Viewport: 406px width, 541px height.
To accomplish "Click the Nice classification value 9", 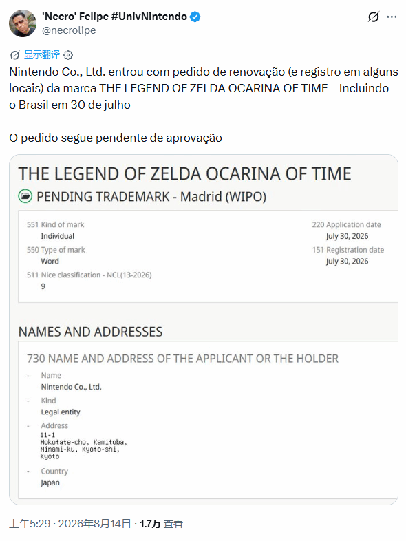I will (43, 286).
